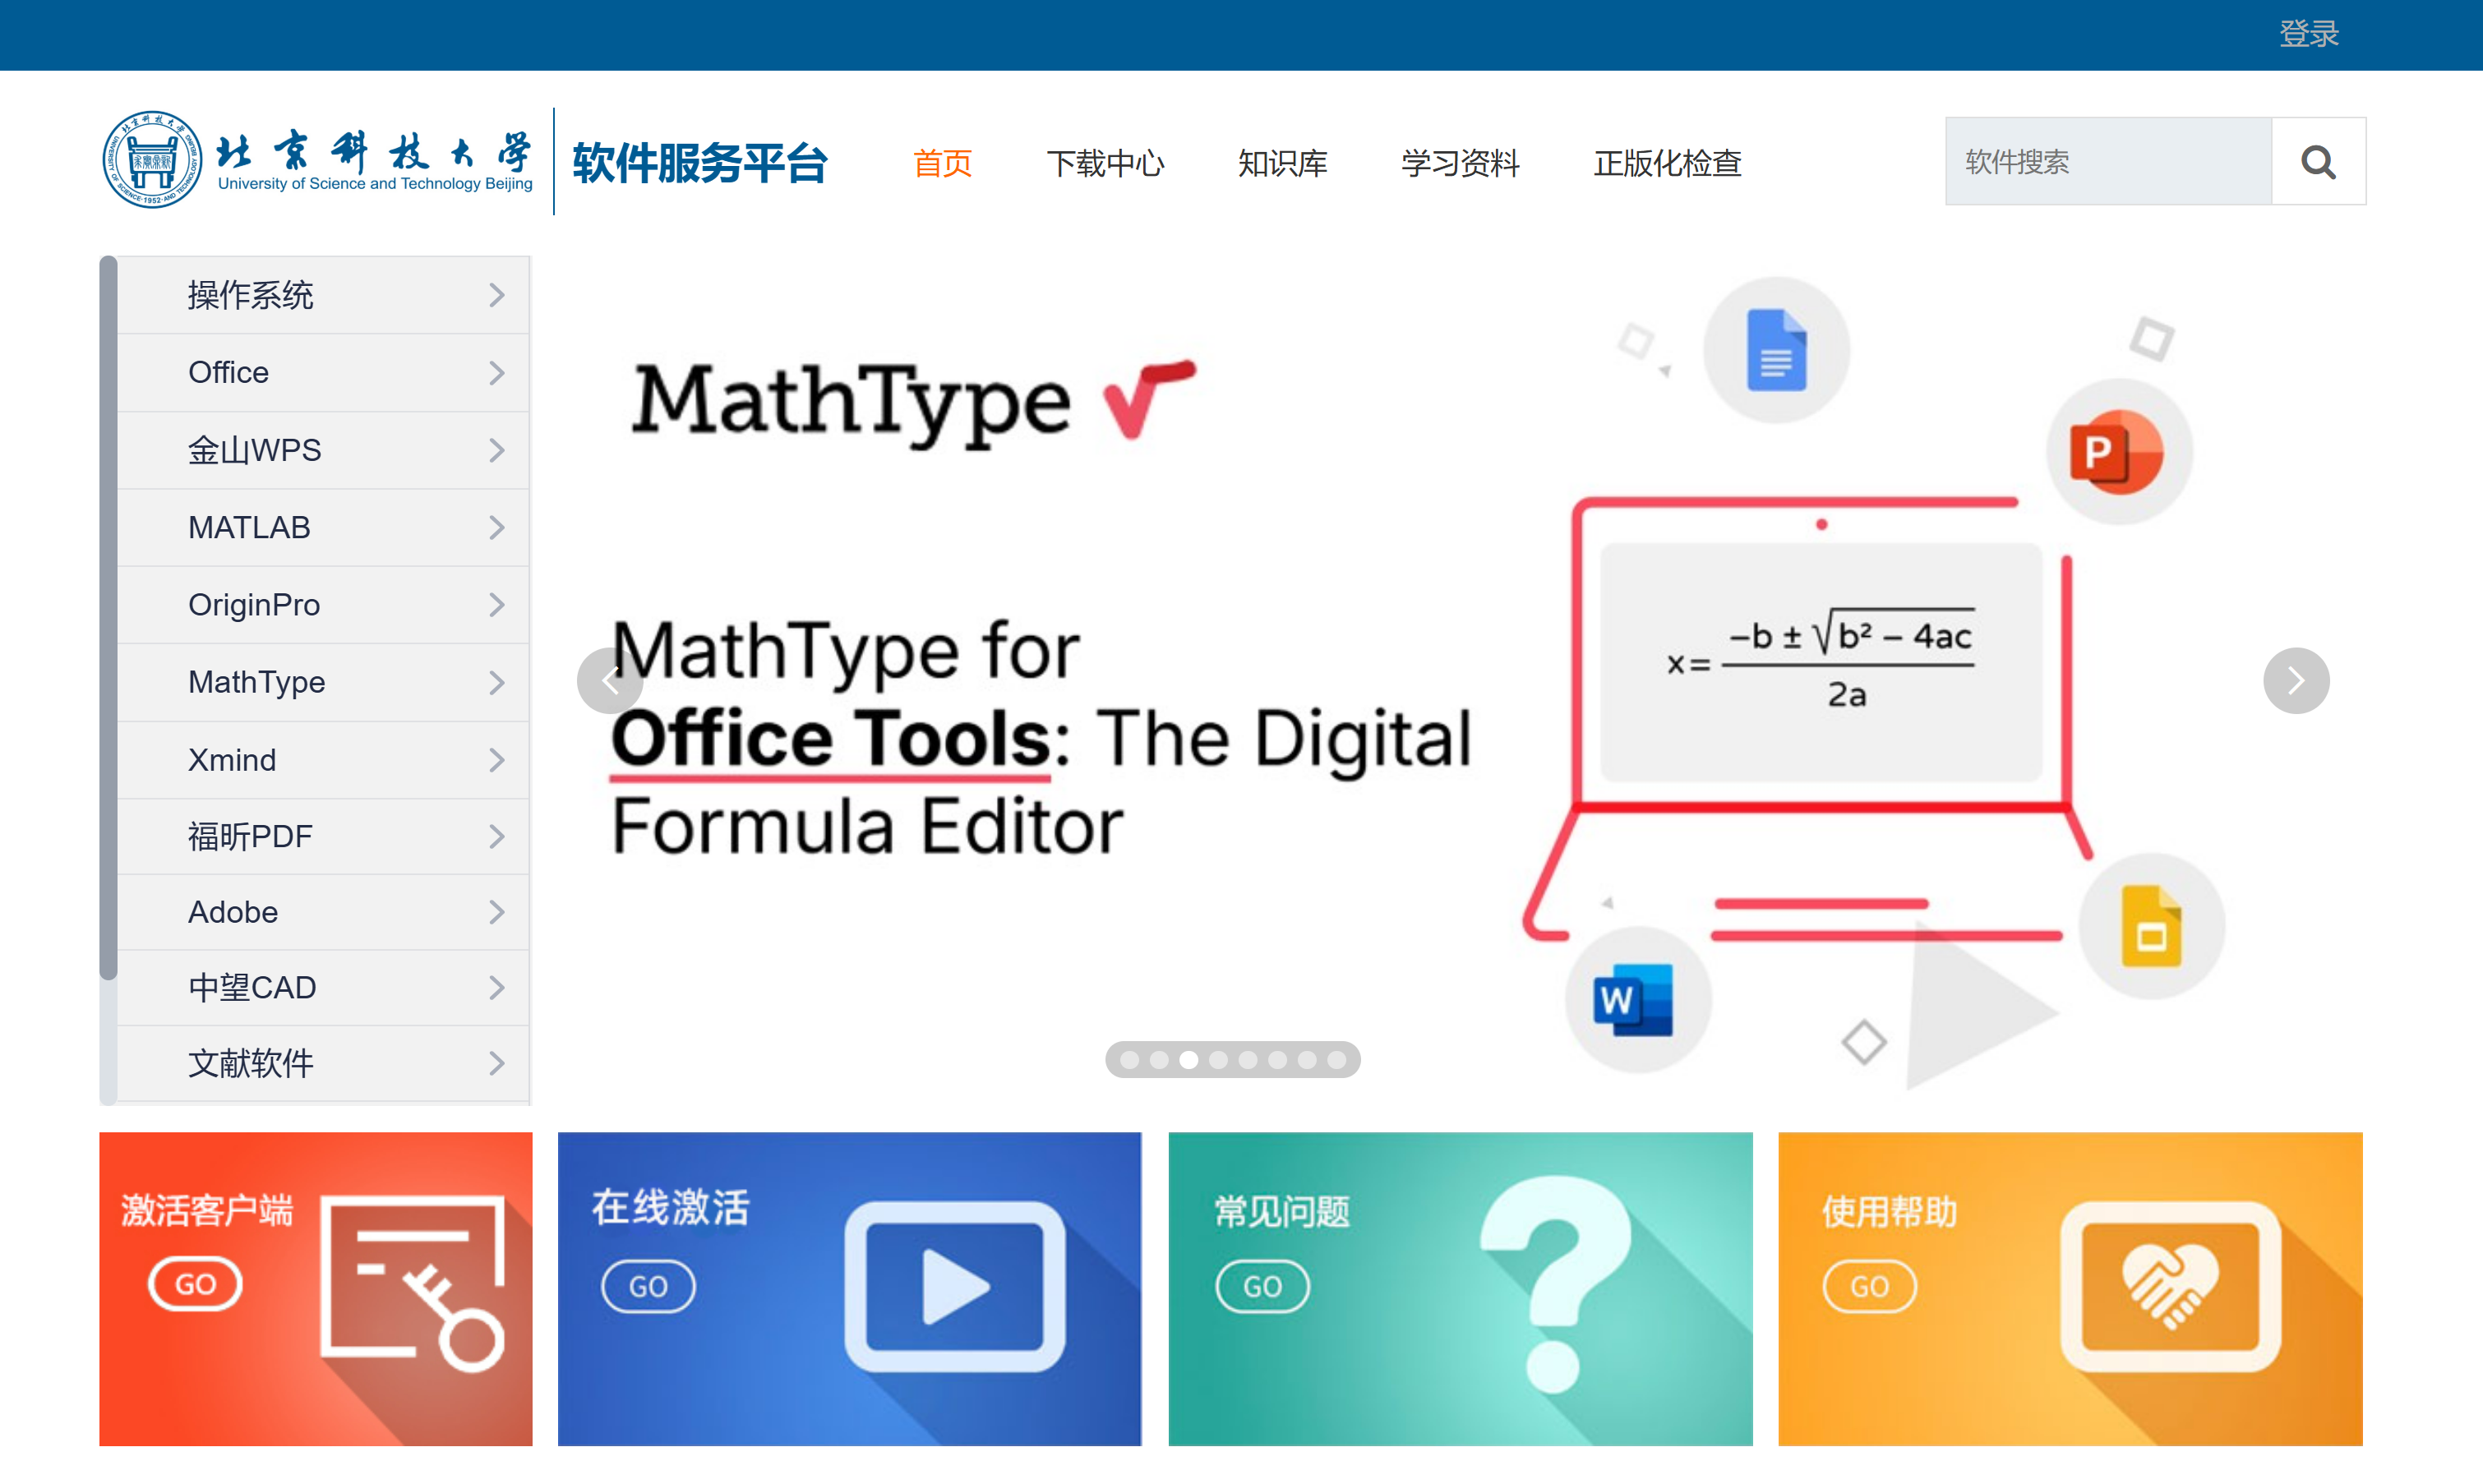Click GO on the 常见问题 card
The width and height of the screenshot is (2483, 1484).
click(1262, 1286)
